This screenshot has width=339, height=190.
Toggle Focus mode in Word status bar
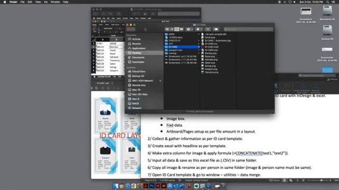(274, 180)
